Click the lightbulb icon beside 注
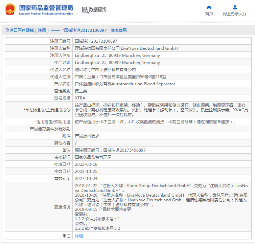The width and height of the screenshot is (255, 244). pyautogui.click(x=64, y=236)
